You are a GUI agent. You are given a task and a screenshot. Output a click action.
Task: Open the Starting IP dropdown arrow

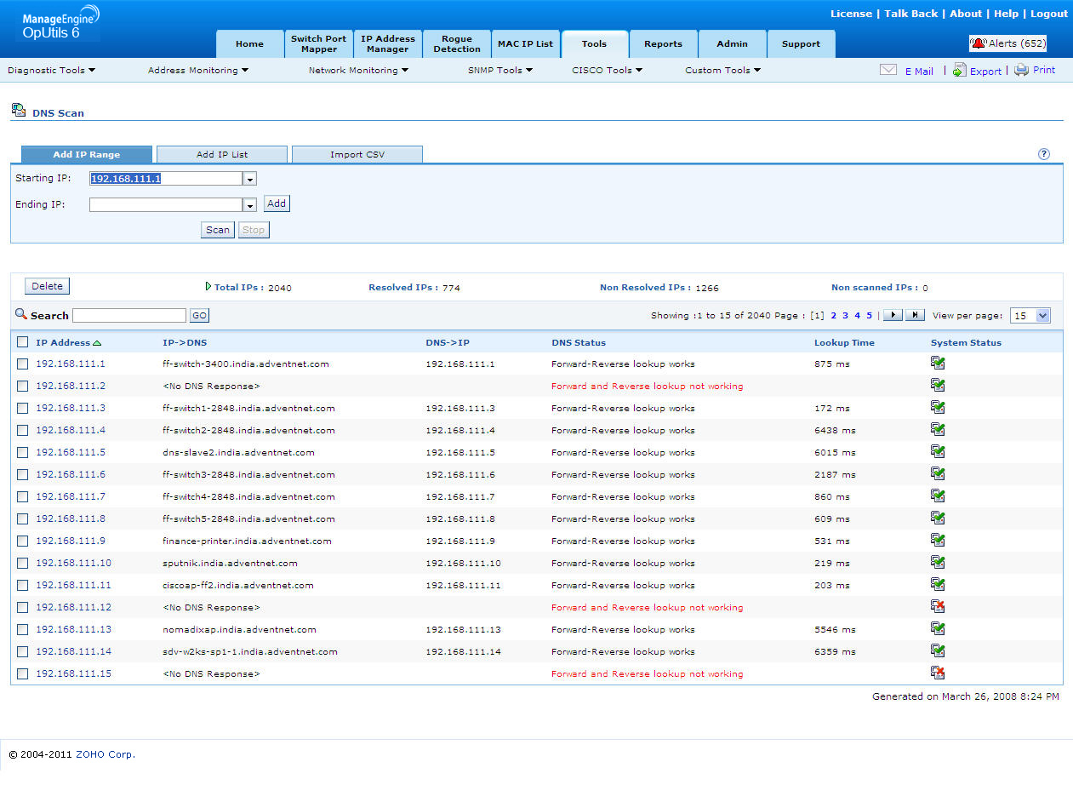pos(250,180)
